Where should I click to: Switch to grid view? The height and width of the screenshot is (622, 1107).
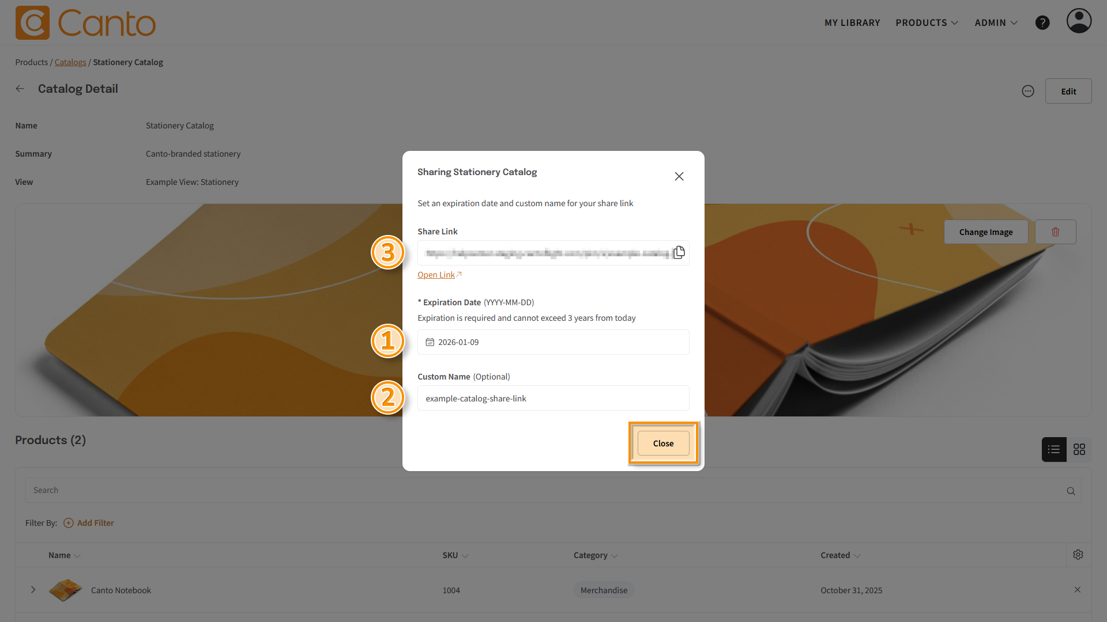[x=1079, y=449]
